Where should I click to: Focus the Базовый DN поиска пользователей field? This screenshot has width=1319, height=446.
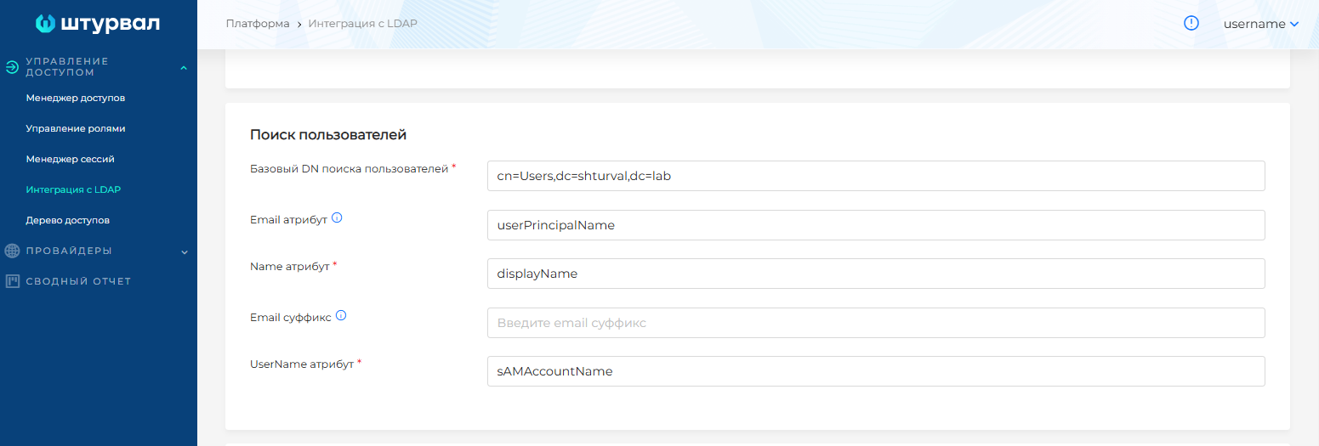click(x=875, y=176)
